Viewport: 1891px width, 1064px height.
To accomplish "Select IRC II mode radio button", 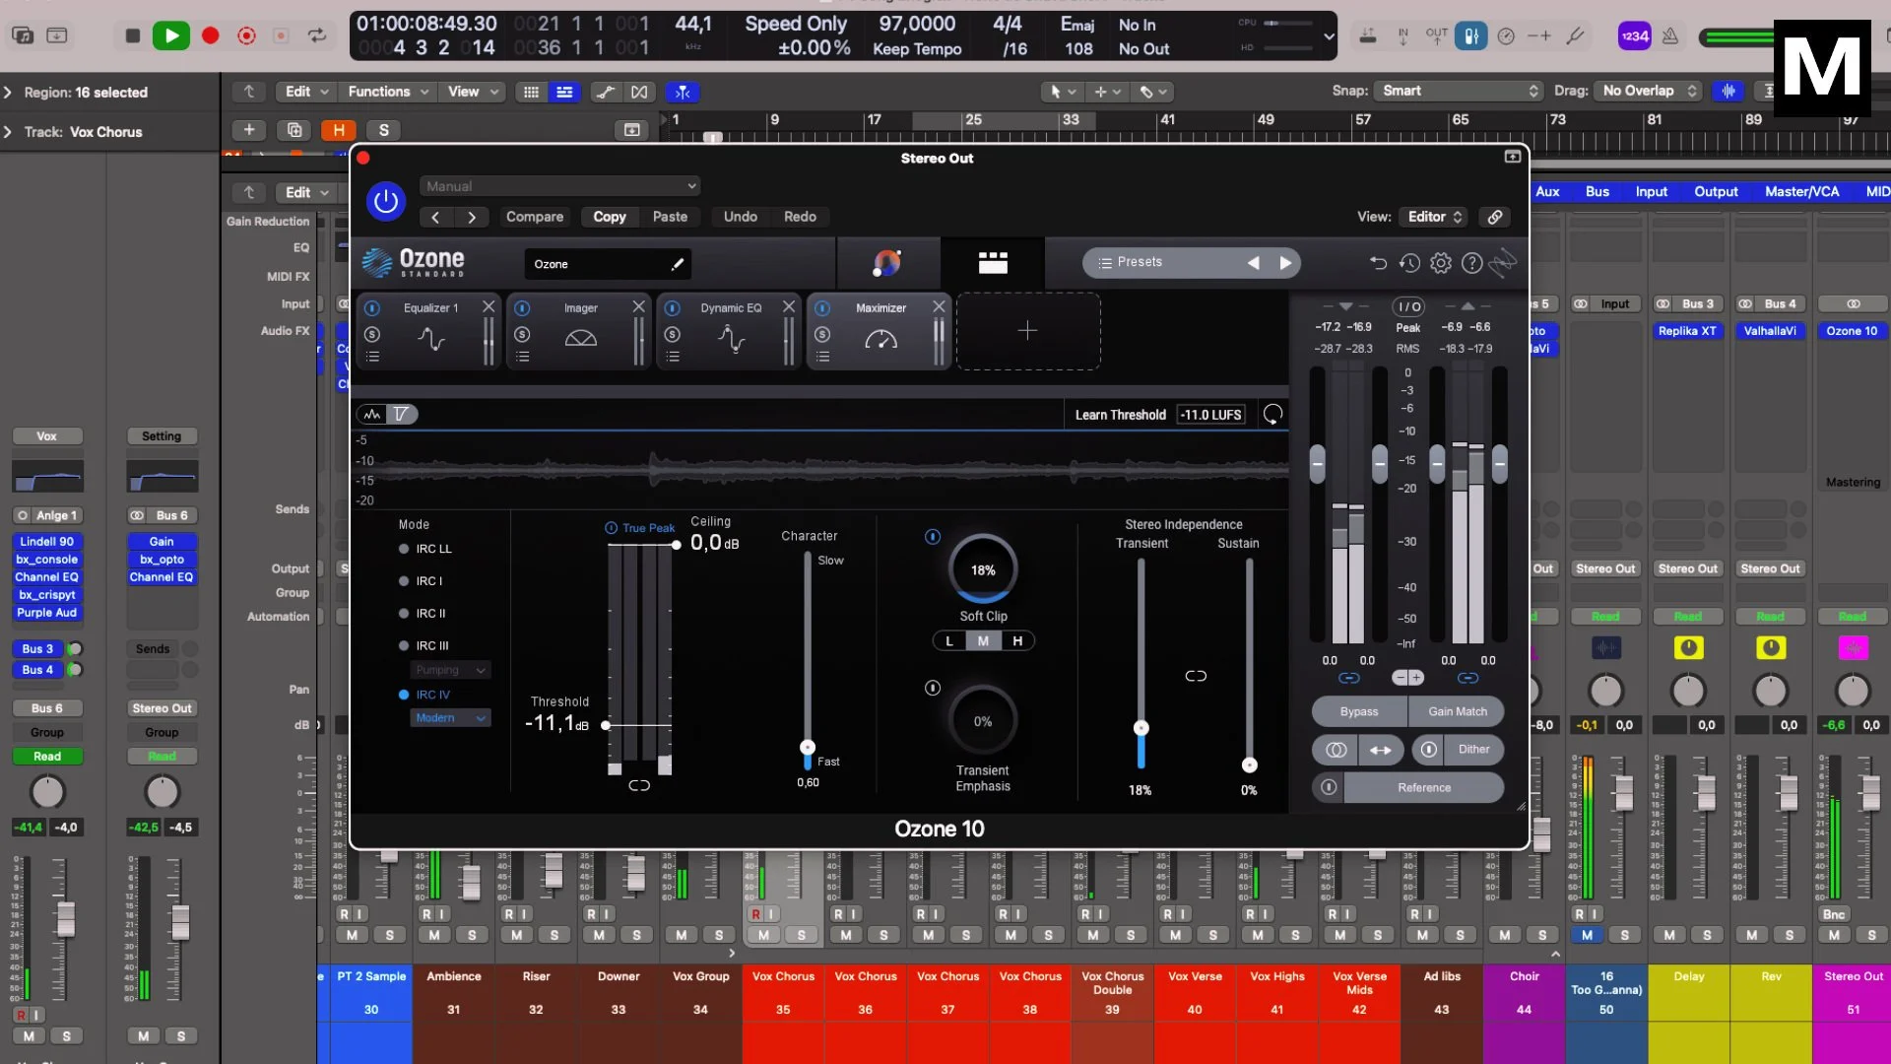I will pyautogui.click(x=404, y=614).
